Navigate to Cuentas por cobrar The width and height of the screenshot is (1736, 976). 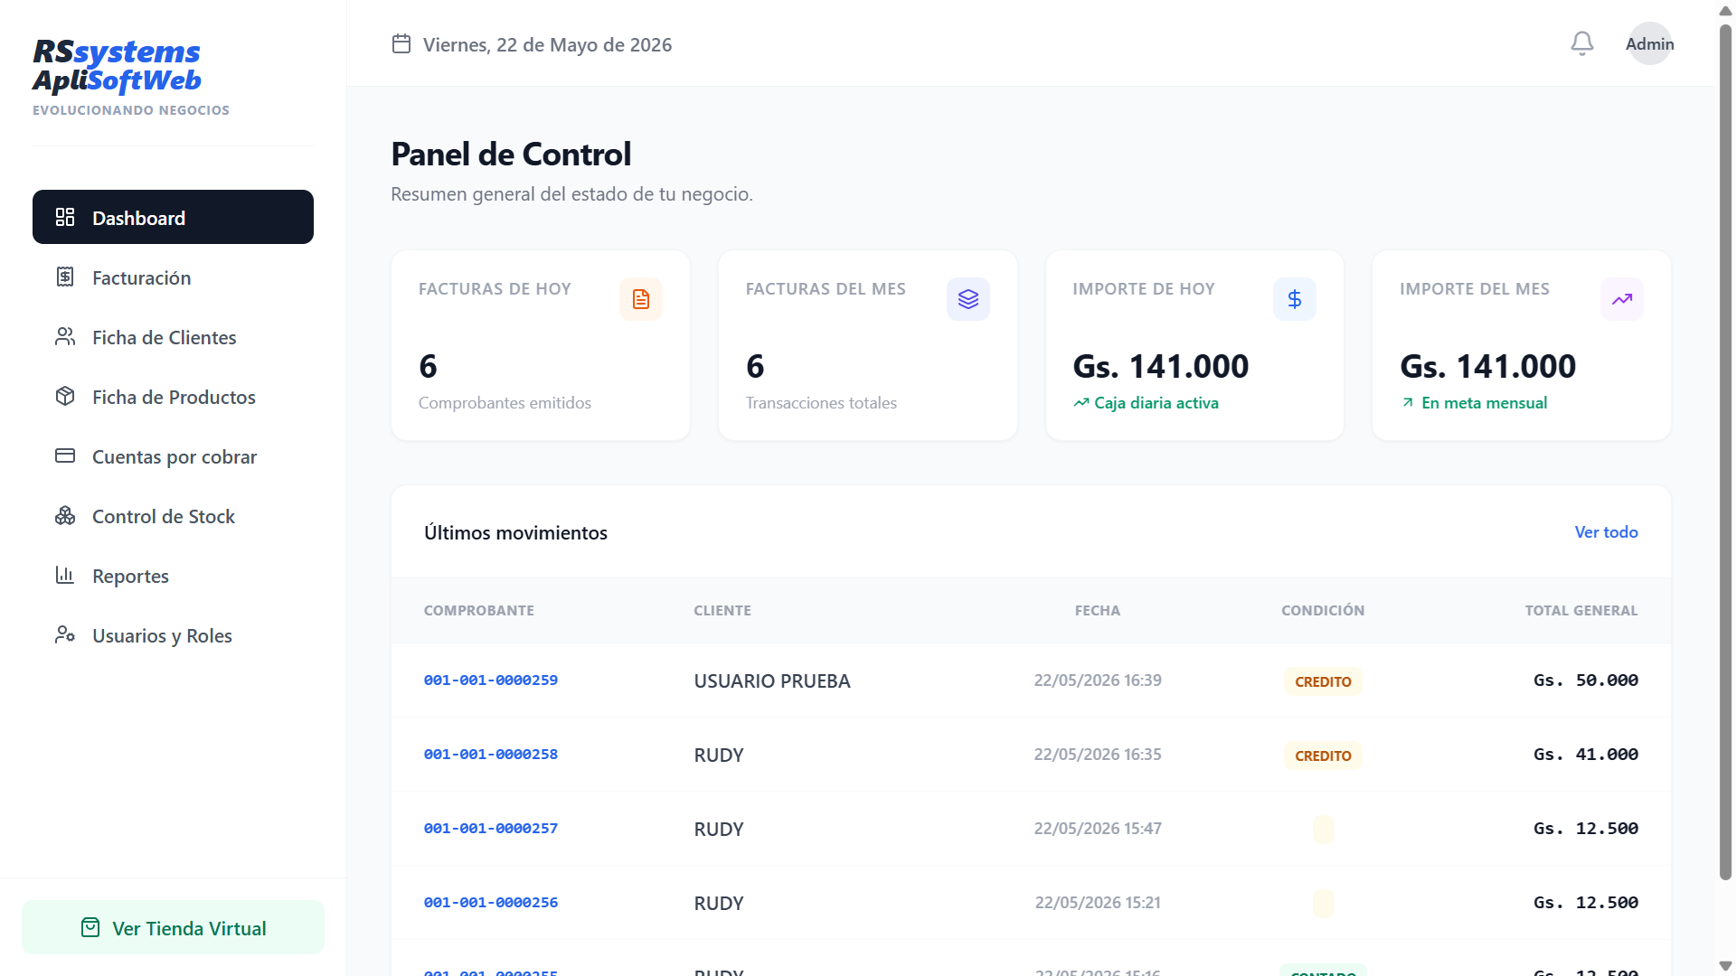(x=173, y=455)
